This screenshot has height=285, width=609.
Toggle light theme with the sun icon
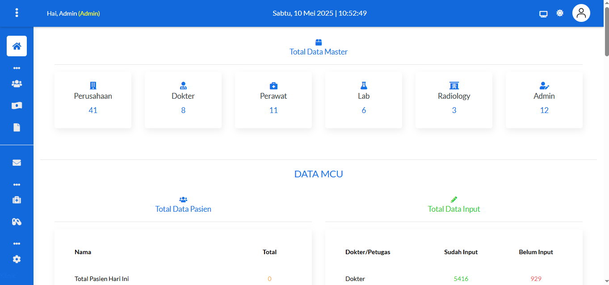[x=560, y=13]
